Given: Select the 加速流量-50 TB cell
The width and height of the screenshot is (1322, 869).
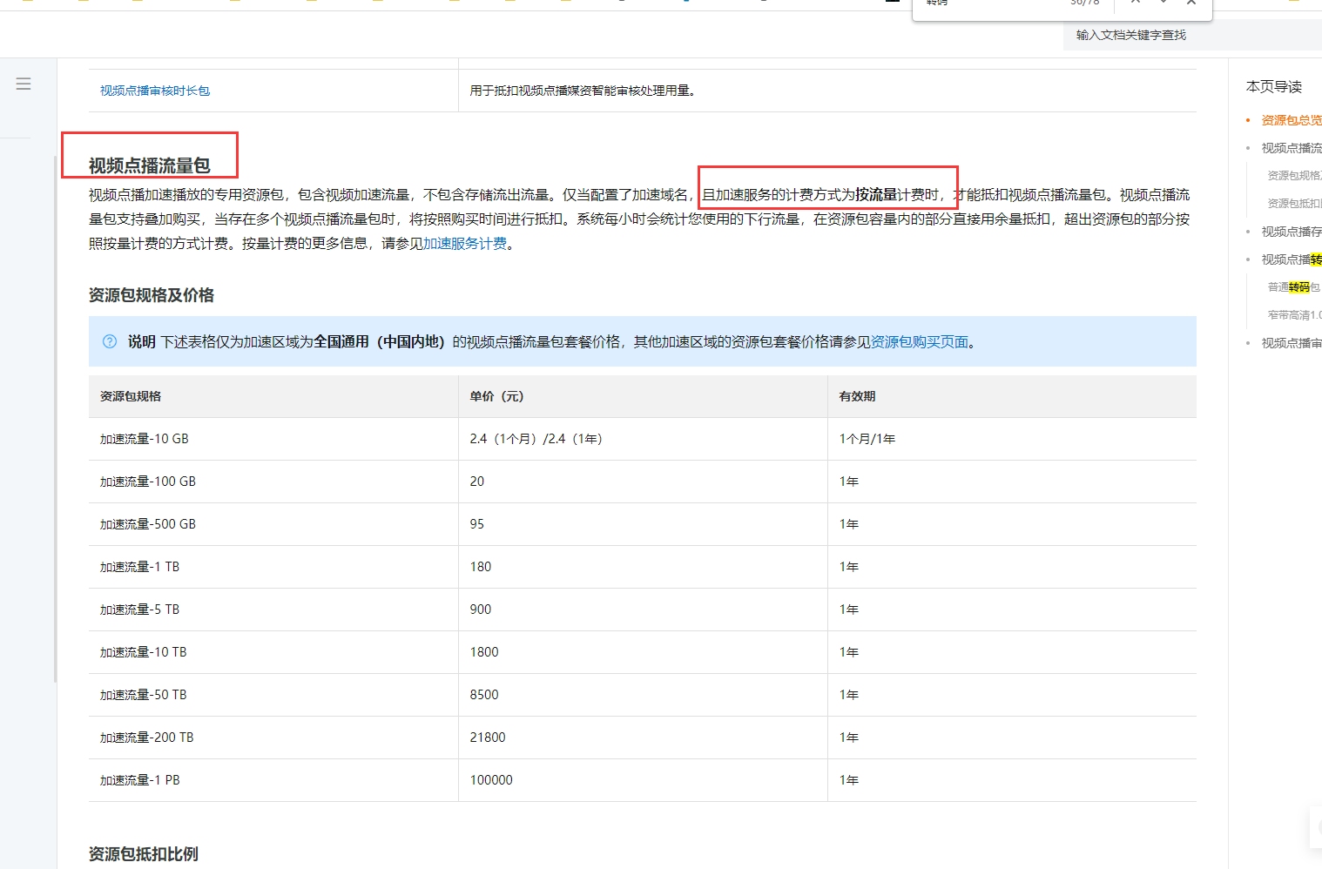Looking at the screenshot, I should click(273, 695).
